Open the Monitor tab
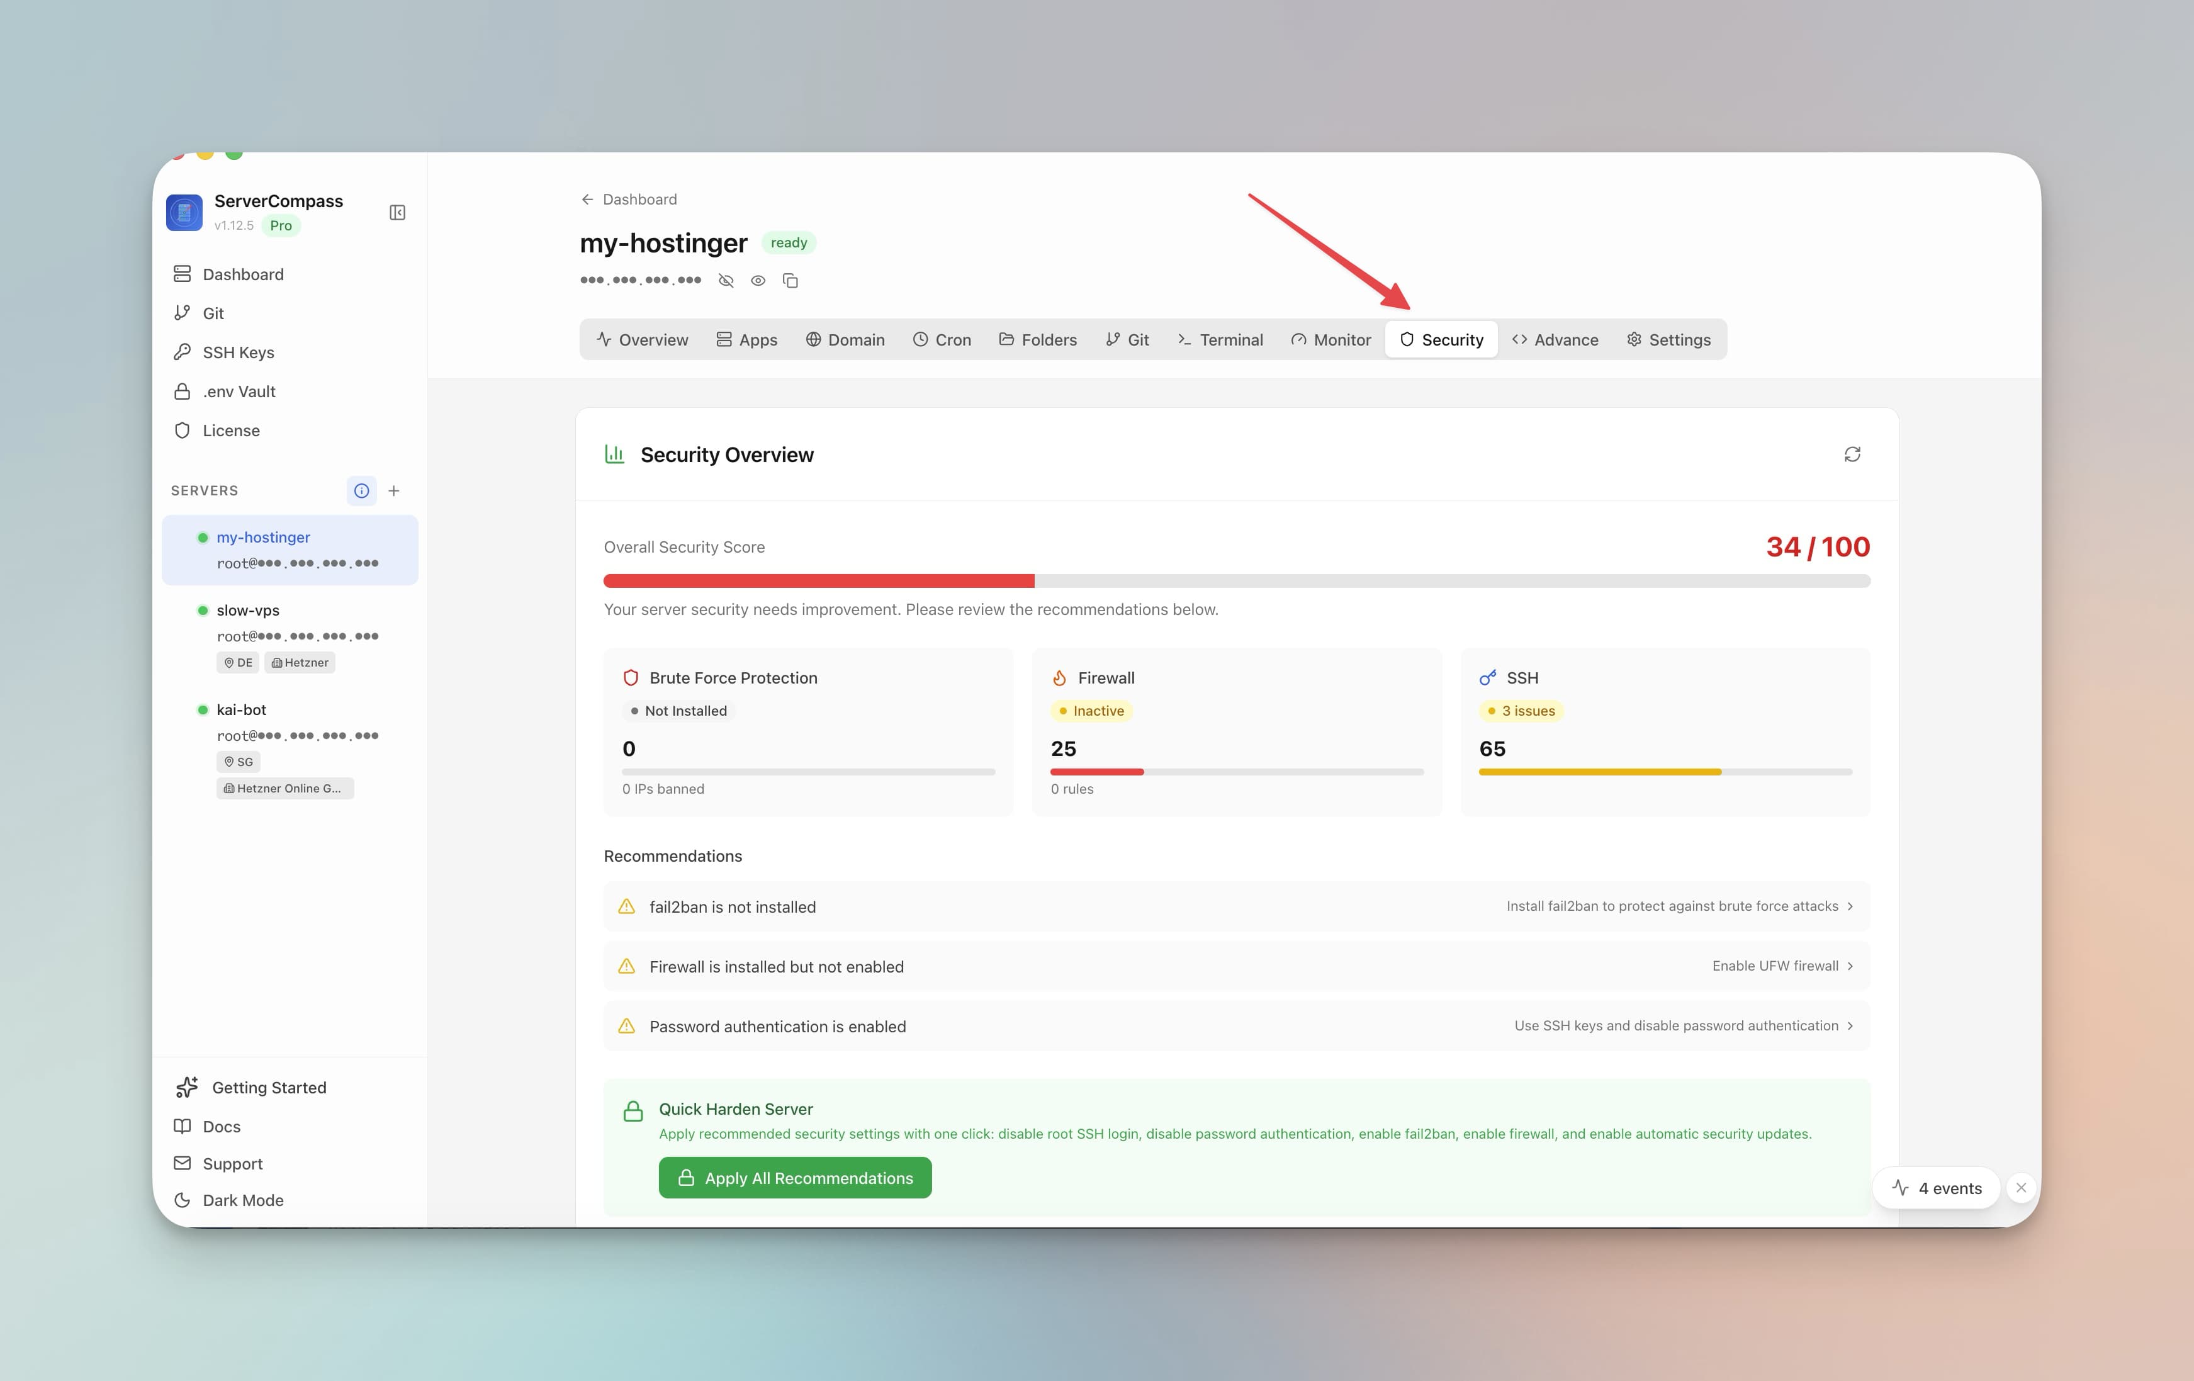Viewport: 2194px width, 1381px height. click(1331, 339)
